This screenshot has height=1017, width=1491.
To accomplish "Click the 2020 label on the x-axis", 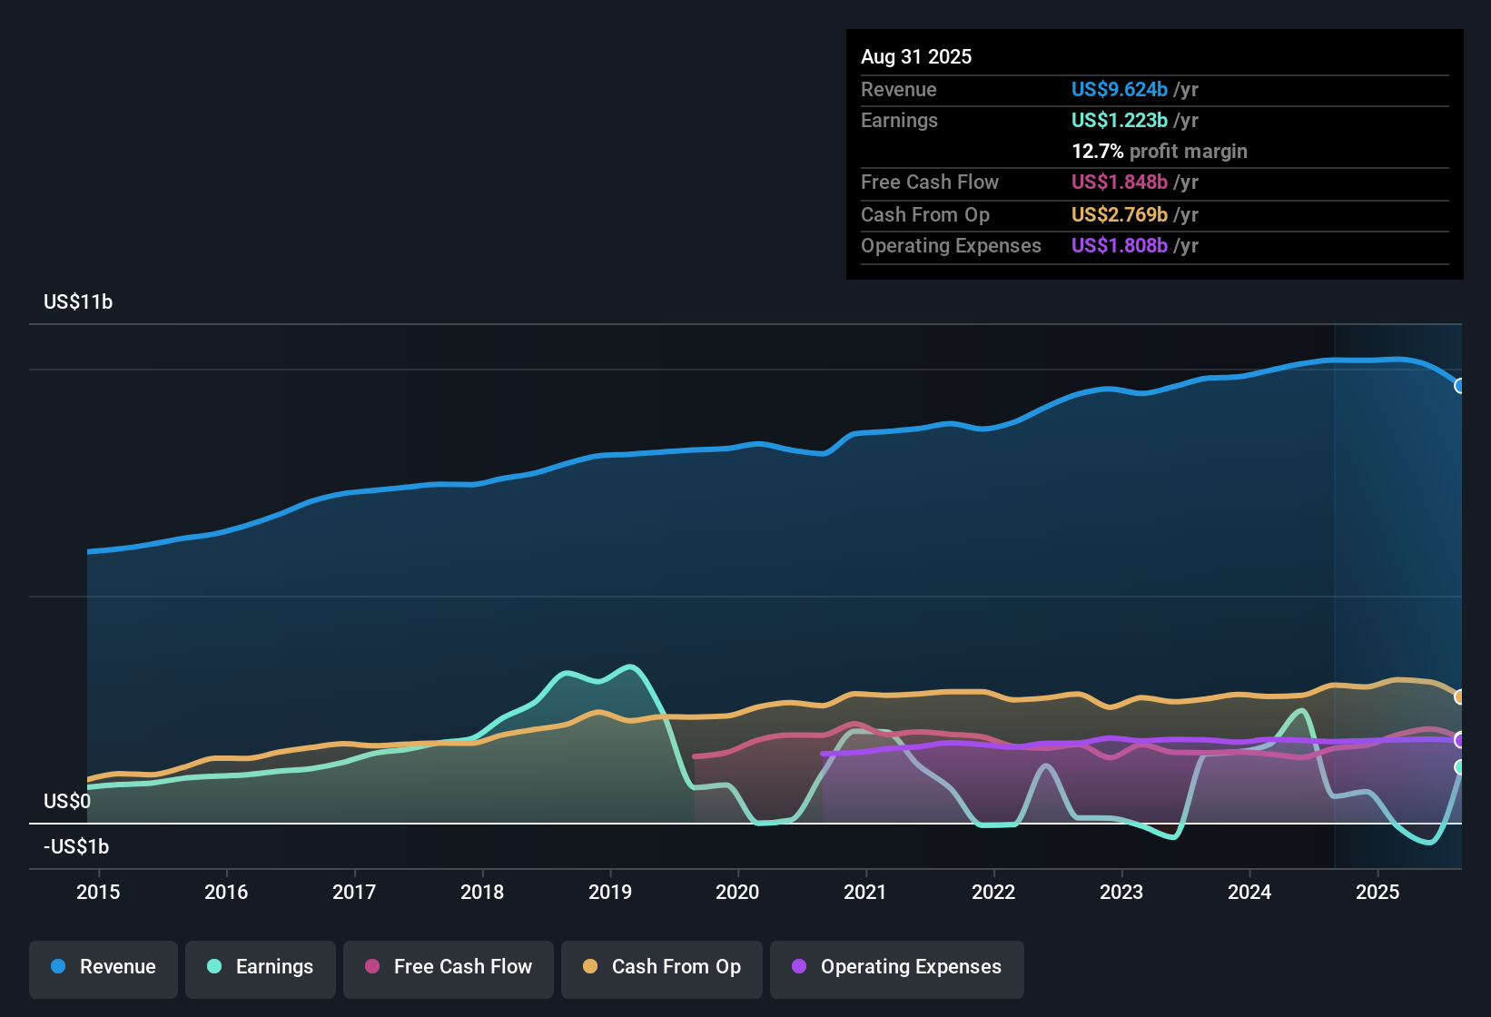I will [738, 893].
